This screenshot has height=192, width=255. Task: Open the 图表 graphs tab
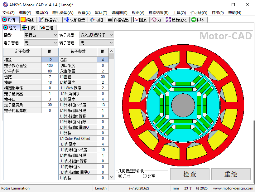point(140,20)
